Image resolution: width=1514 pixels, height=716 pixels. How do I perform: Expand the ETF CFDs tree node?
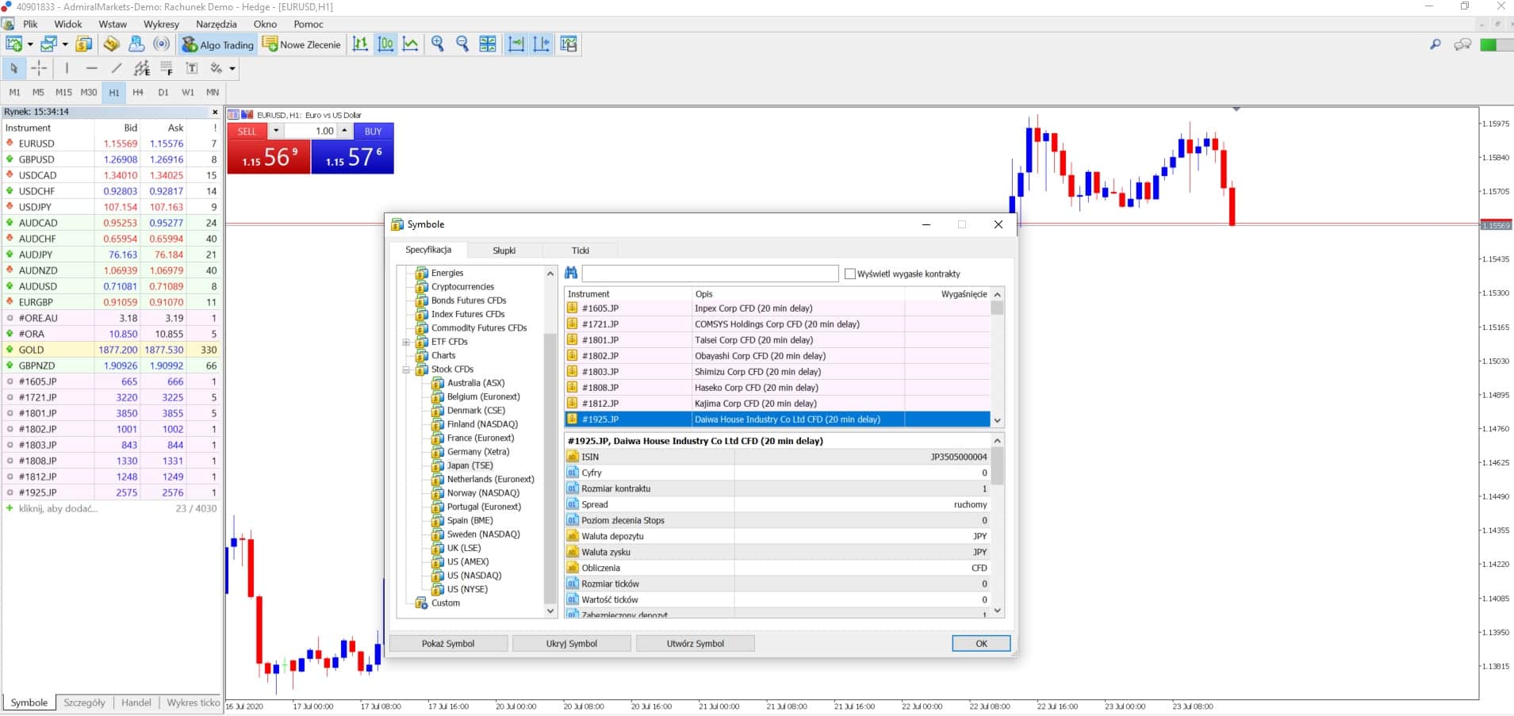406,342
